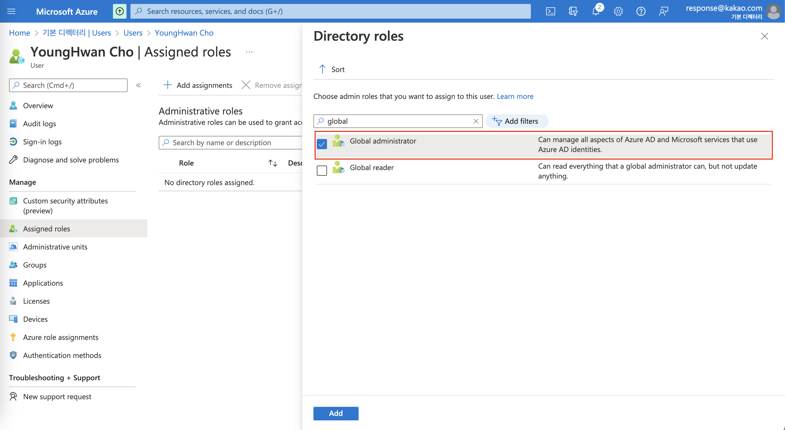
Task: Click Add filters button
Action: (x=517, y=121)
